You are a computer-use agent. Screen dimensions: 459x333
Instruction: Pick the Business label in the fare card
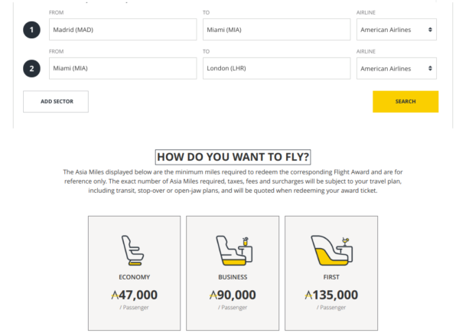pyautogui.click(x=233, y=277)
